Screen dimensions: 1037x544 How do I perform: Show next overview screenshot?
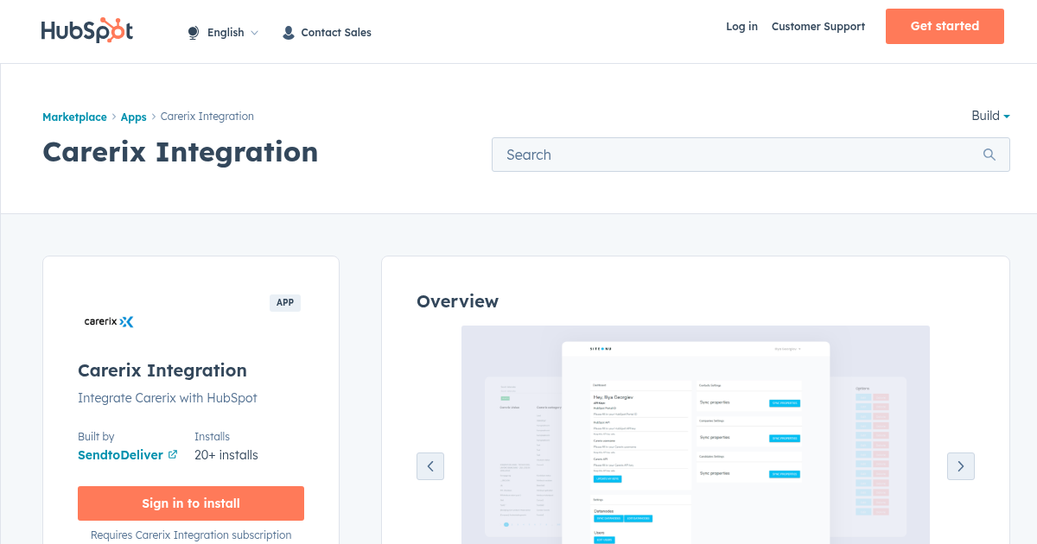[961, 466]
